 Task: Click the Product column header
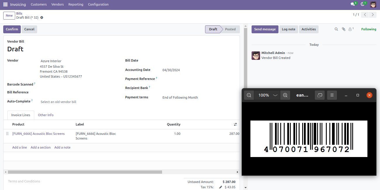pos(18,124)
